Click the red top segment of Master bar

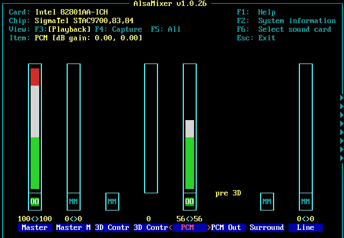click(x=35, y=77)
